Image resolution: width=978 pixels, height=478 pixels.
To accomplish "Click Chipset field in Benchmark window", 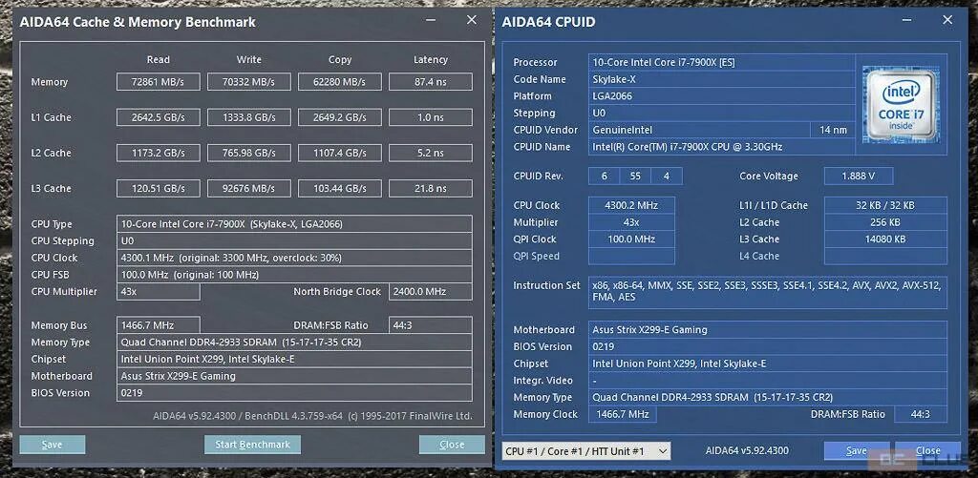I will [294, 359].
